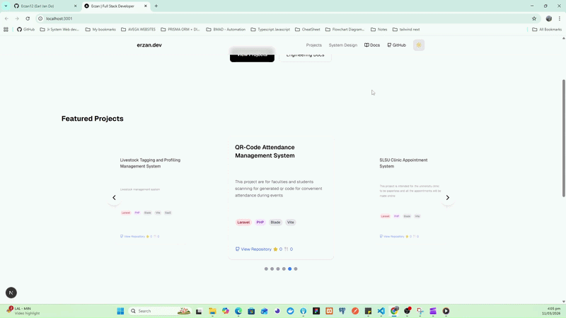
Task: Click the Featured Projects heading
Action: click(93, 119)
